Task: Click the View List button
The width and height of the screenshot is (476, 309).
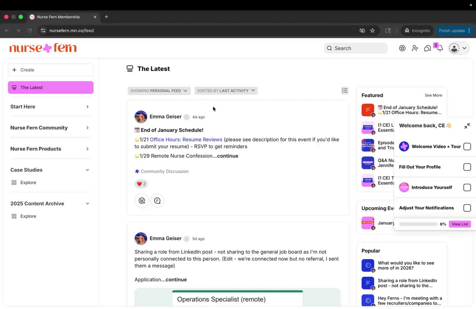Action: (x=460, y=224)
